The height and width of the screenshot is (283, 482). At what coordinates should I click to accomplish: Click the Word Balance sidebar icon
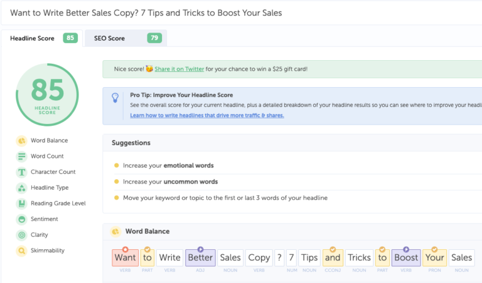coord(21,141)
